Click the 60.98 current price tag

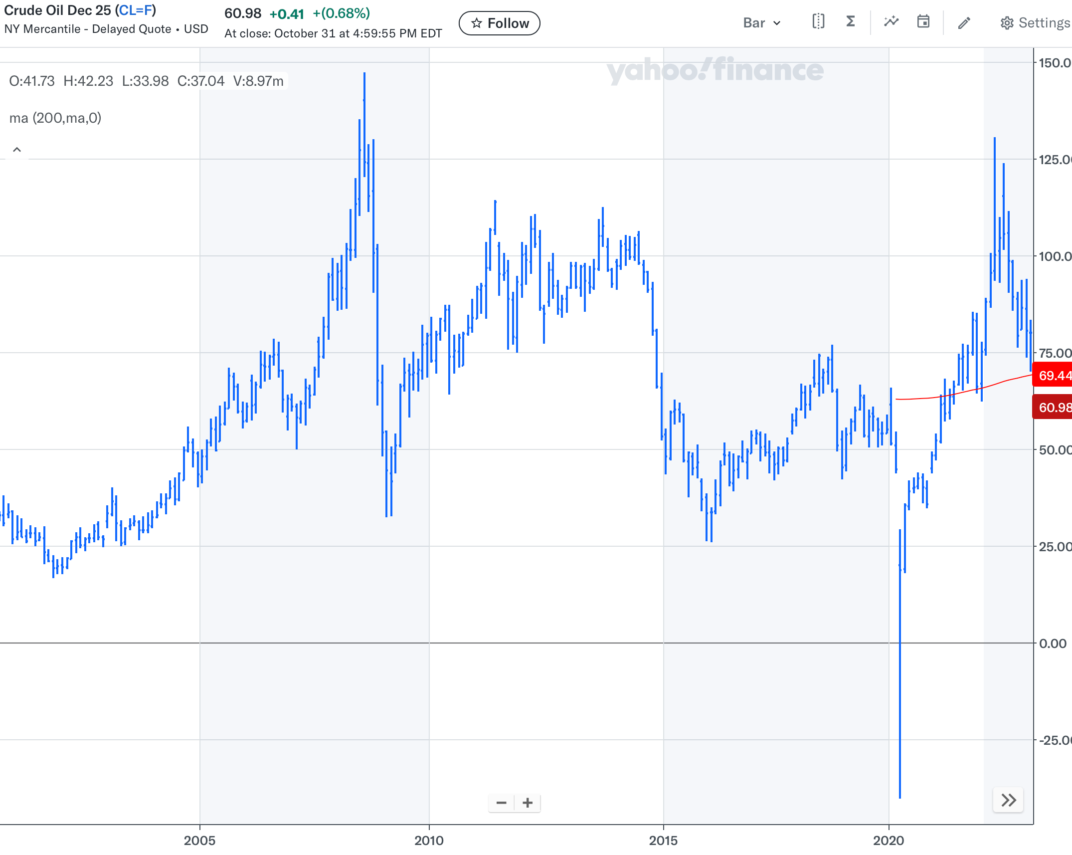tap(1053, 407)
